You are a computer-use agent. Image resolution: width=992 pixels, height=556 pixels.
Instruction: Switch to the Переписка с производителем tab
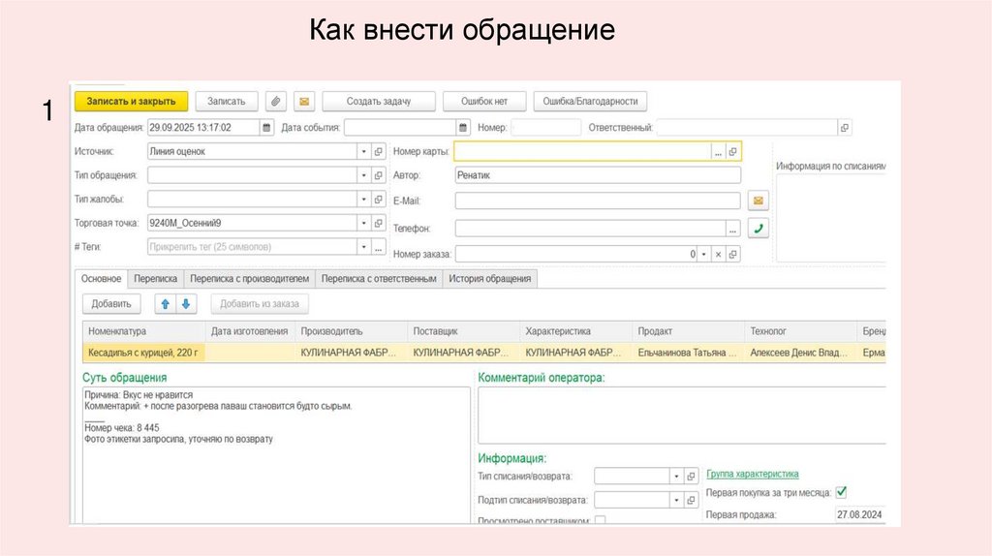pos(250,279)
